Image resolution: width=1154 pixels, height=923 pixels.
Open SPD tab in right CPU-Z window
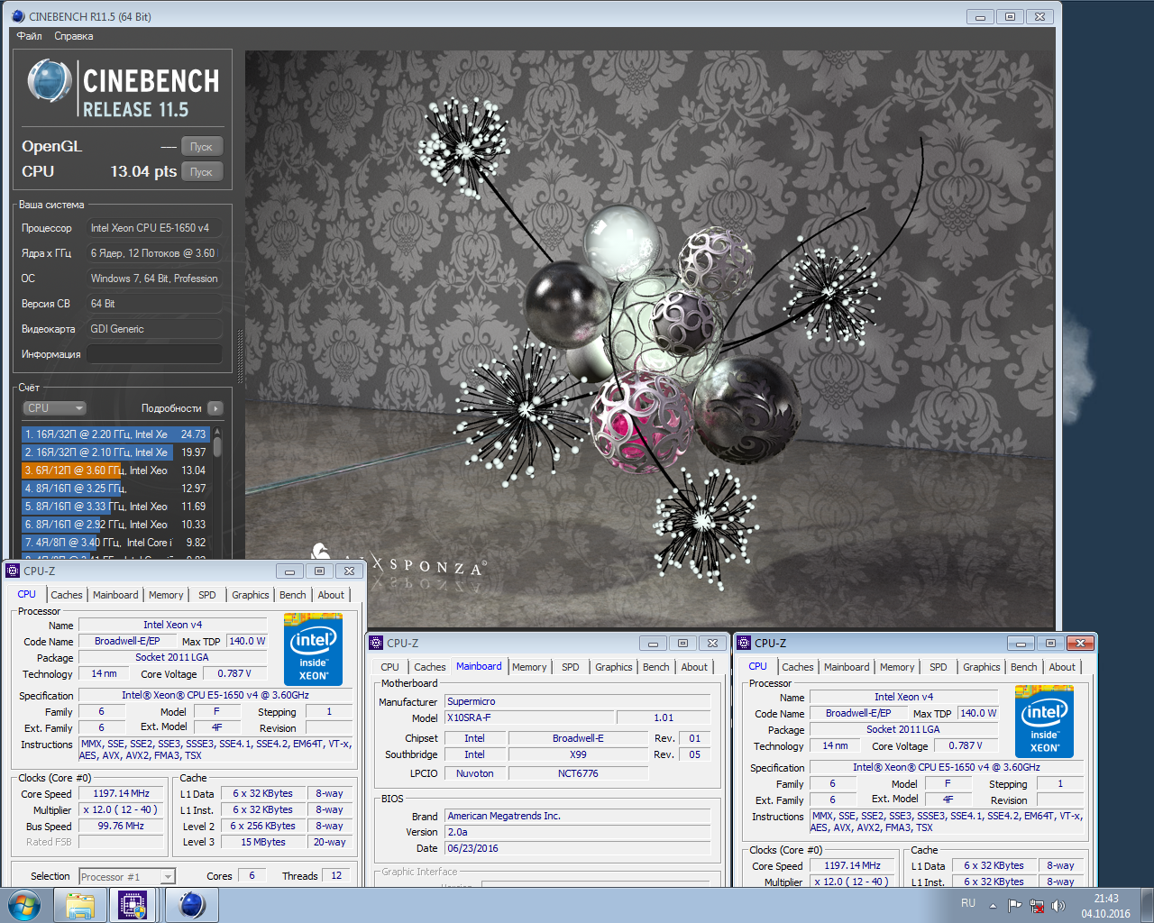click(939, 667)
